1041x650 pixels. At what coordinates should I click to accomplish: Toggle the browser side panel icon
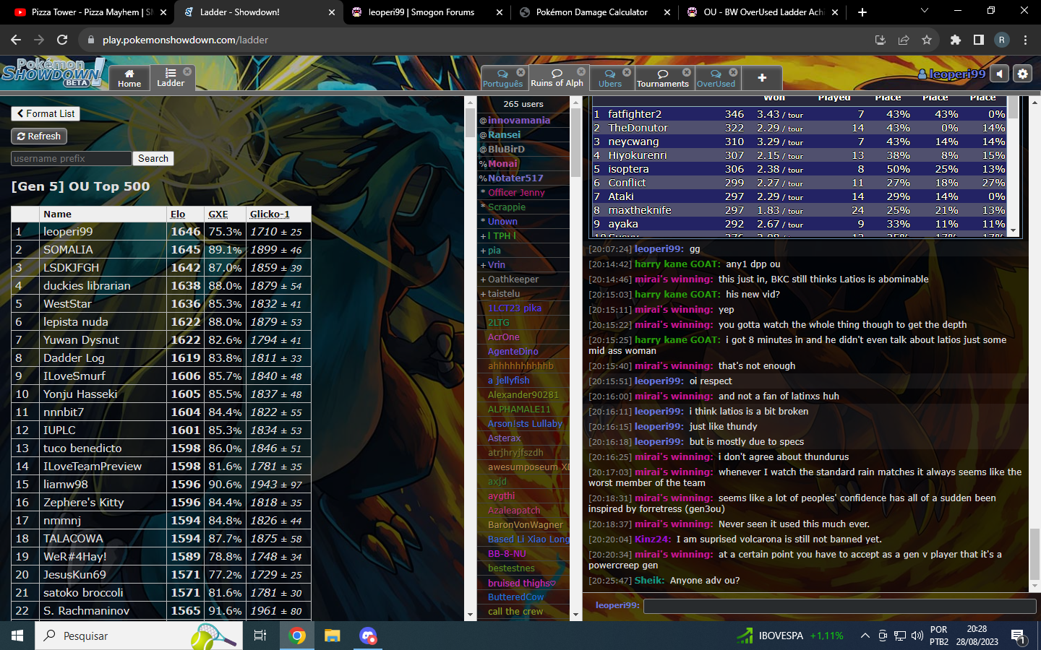pyautogui.click(x=978, y=40)
